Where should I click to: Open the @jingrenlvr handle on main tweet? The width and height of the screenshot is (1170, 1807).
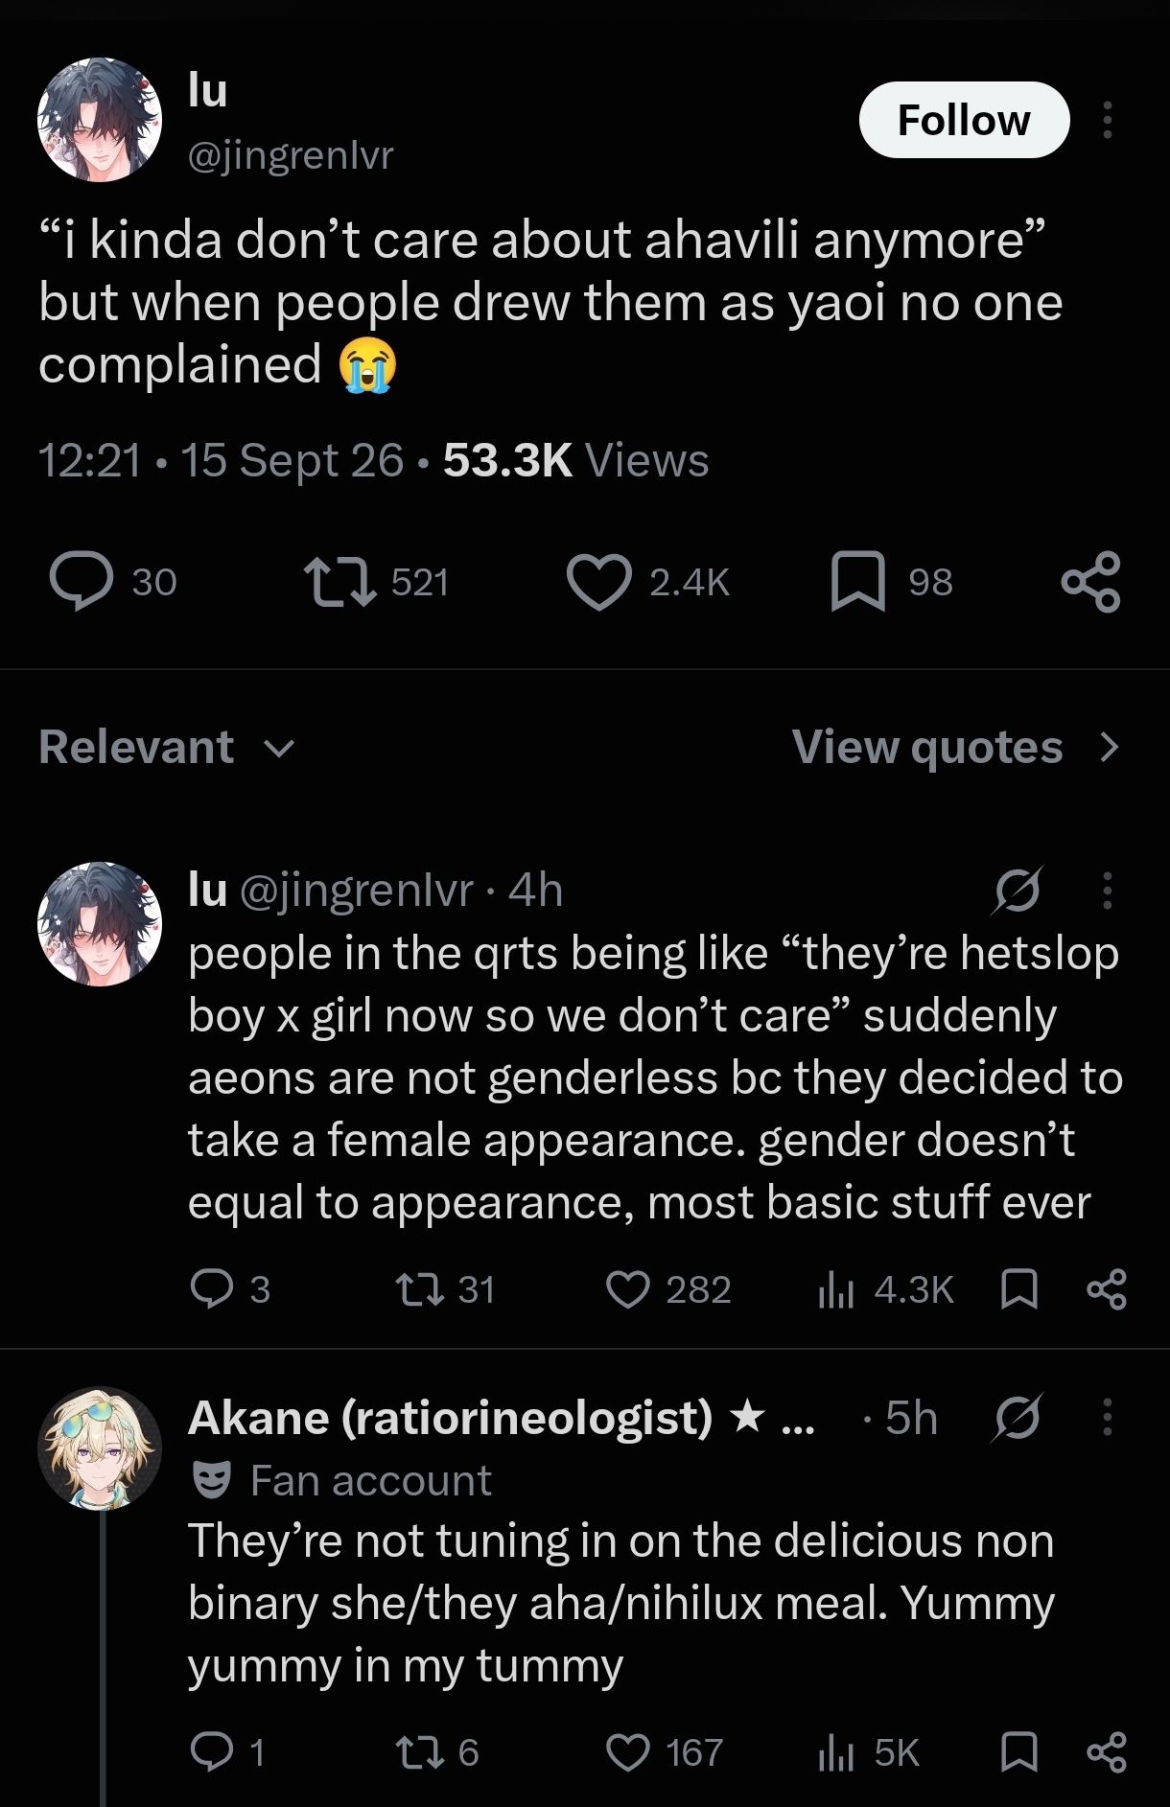click(291, 154)
